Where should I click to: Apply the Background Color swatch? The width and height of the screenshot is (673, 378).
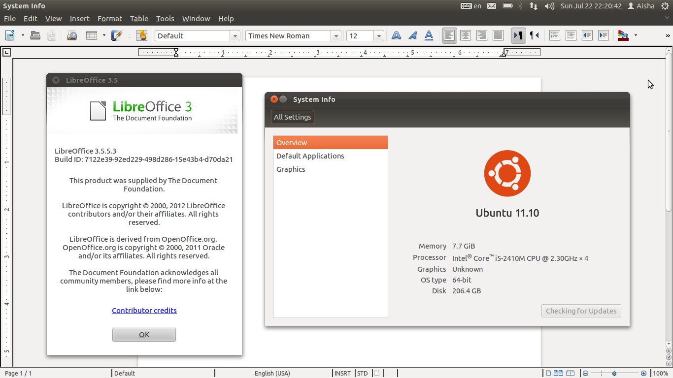pos(623,35)
